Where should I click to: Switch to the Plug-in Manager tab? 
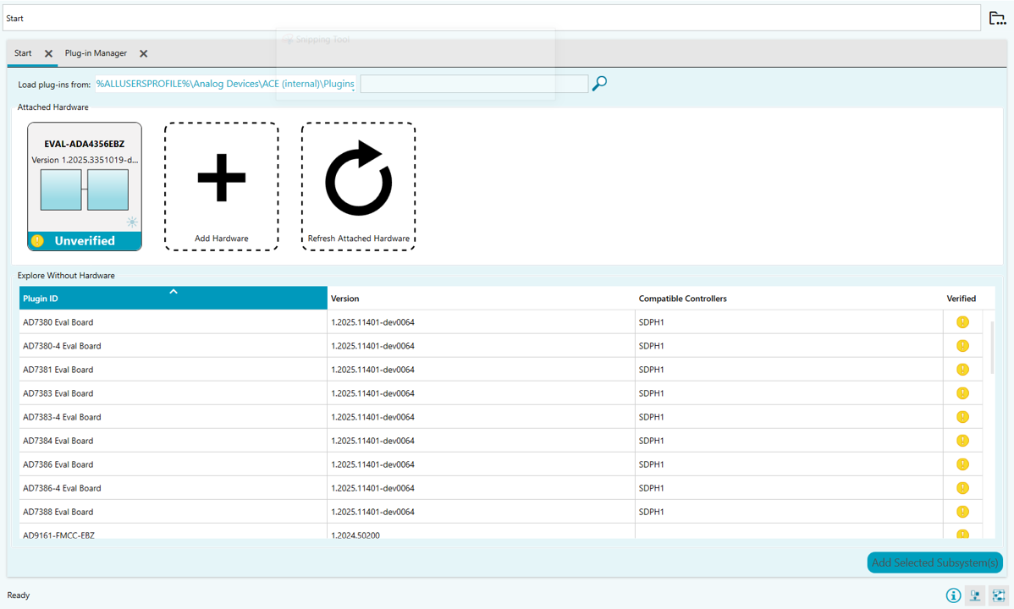96,52
